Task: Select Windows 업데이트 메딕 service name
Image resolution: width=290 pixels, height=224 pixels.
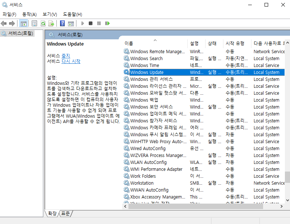Action: click(158, 114)
